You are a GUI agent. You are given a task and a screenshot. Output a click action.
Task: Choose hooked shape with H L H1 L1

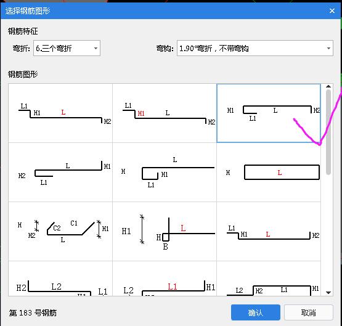coord(165,173)
